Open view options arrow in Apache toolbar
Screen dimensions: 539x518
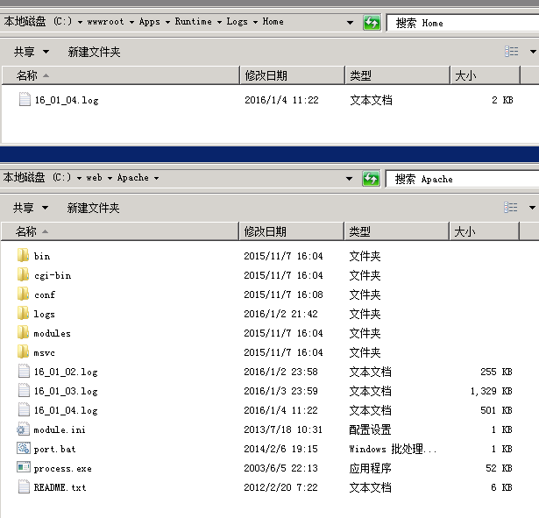coord(532,208)
